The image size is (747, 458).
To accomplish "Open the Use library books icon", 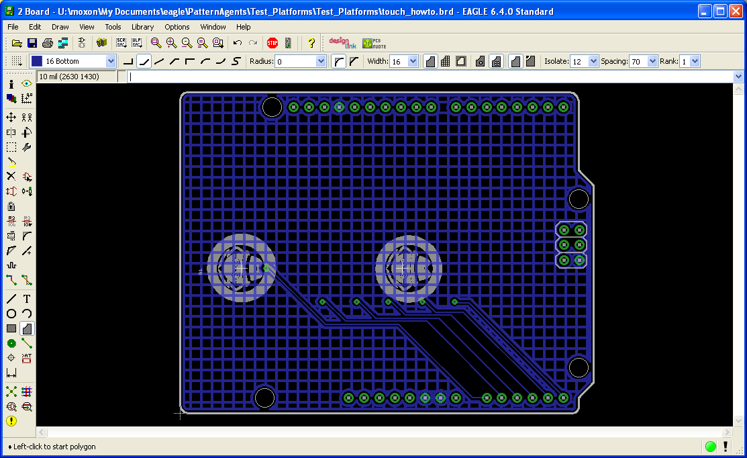I will 101,44.
